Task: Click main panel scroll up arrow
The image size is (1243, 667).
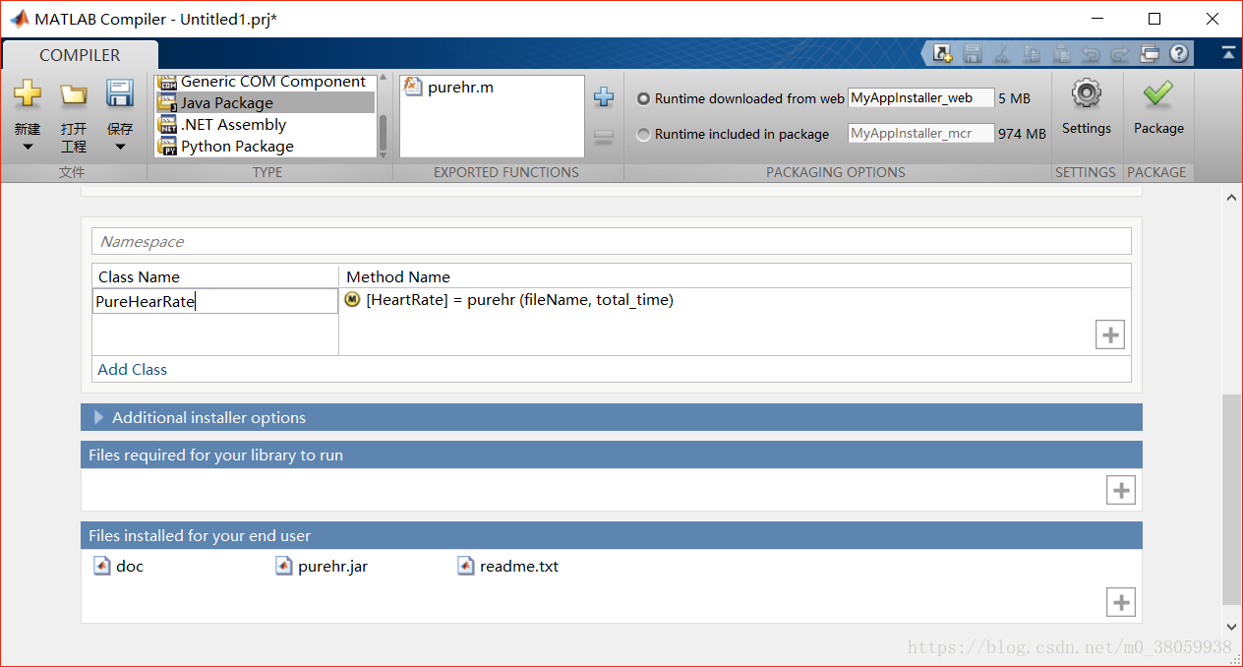Action: (1232, 197)
